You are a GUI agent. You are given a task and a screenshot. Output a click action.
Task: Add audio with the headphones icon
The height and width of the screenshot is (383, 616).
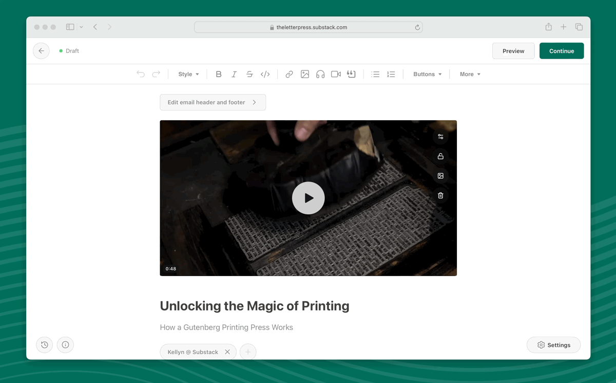(320, 74)
